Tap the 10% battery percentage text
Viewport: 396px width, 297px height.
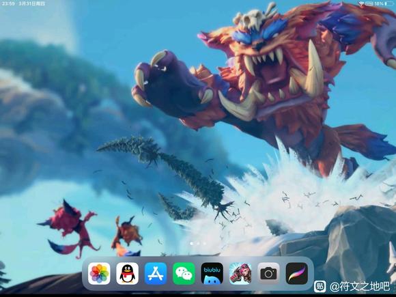[379, 3]
